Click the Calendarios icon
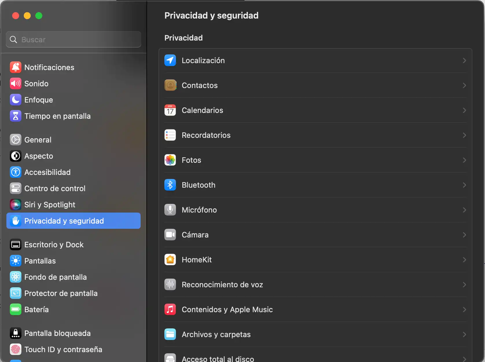The image size is (485, 362). (x=170, y=110)
